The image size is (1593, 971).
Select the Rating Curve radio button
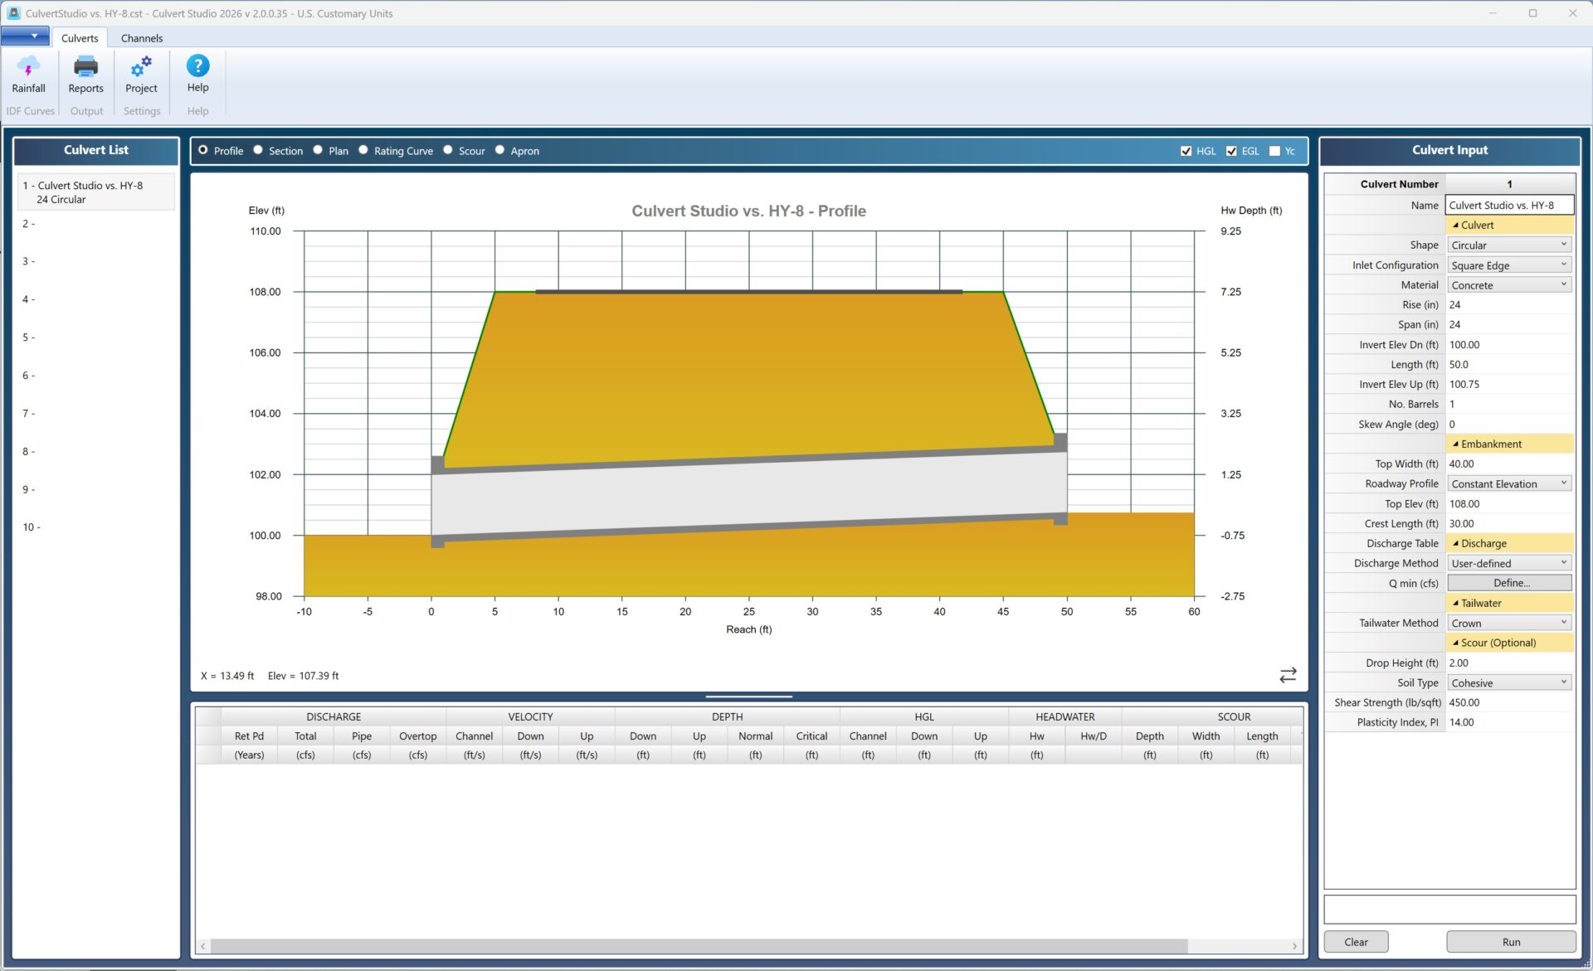tap(363, 150)
